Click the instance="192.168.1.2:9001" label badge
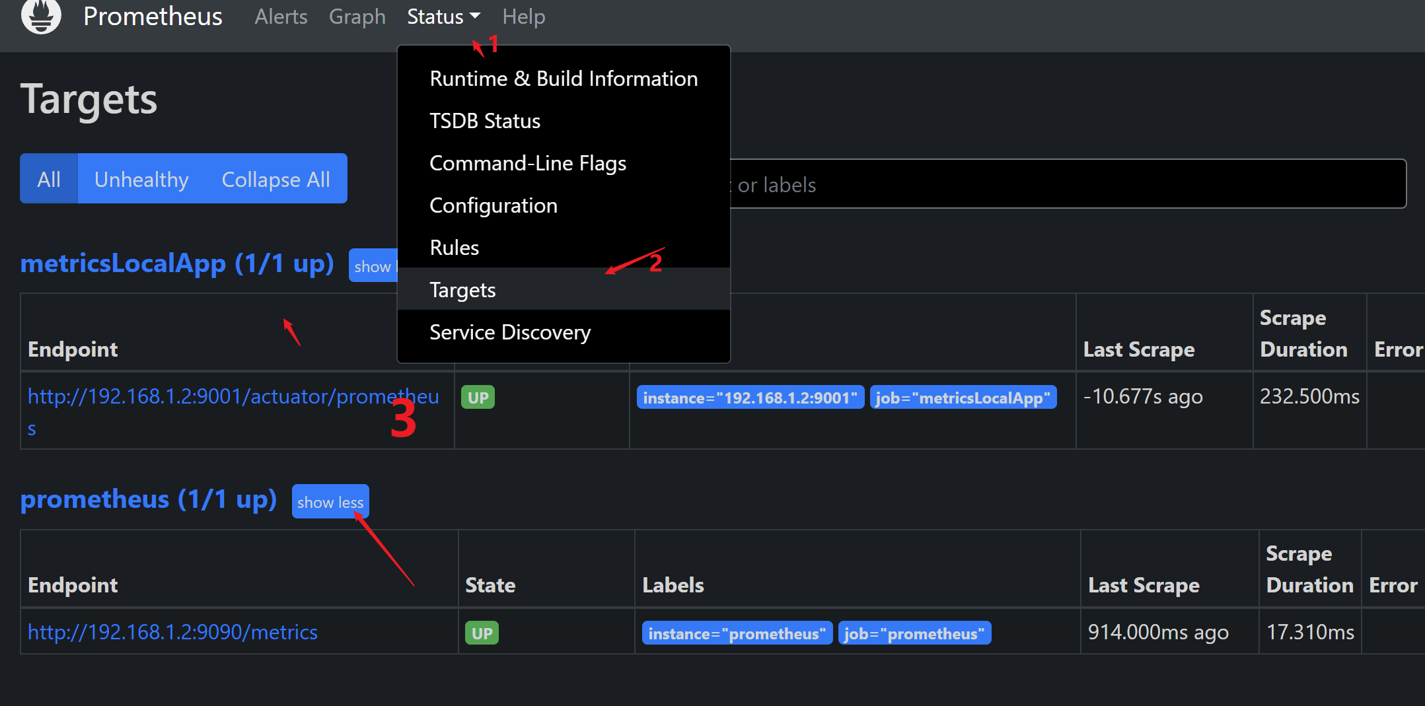 750,398
